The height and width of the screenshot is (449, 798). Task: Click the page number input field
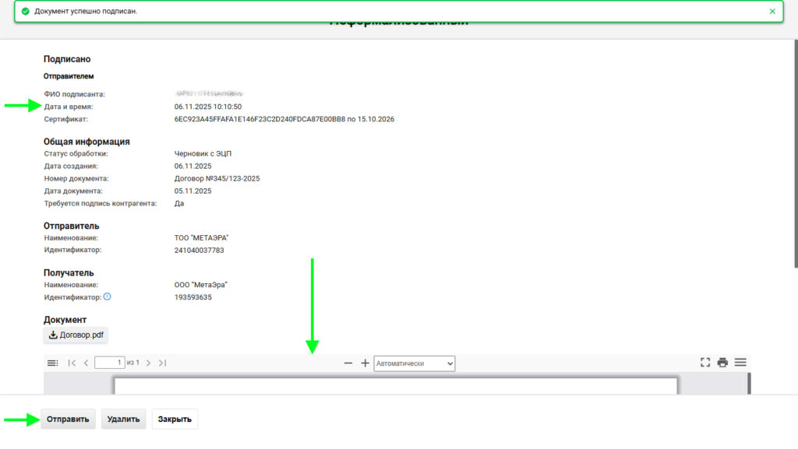[x=109, y=363]
